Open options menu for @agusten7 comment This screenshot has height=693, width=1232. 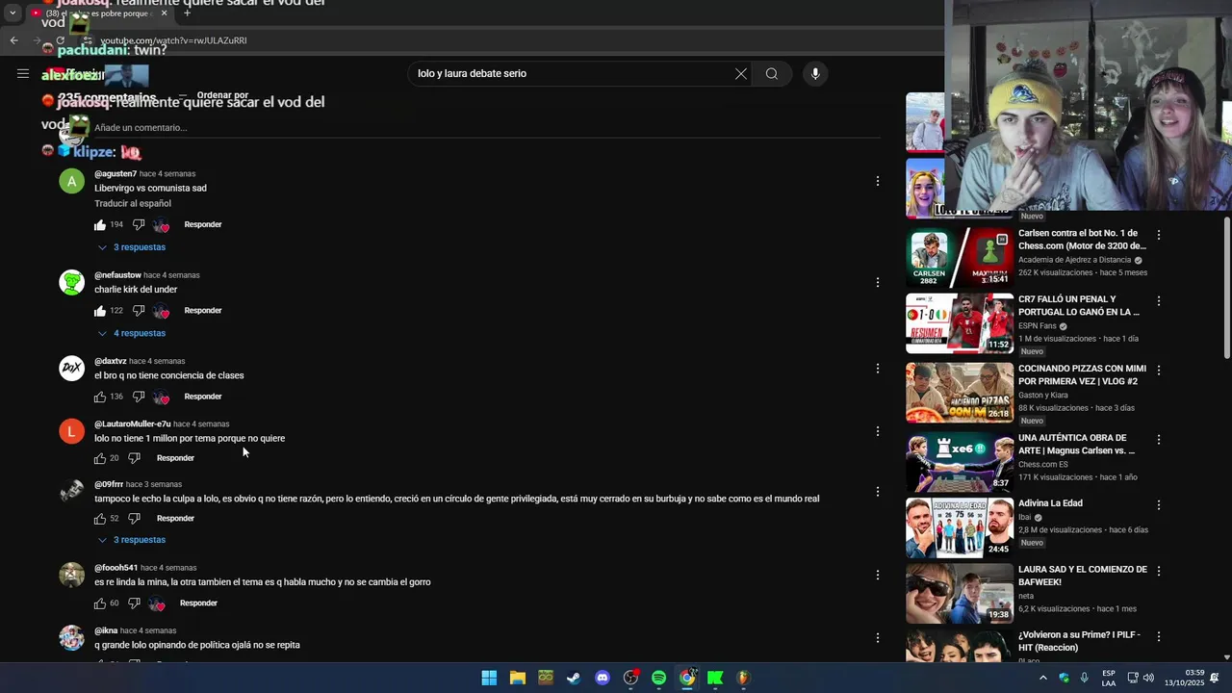coord(877,181)
